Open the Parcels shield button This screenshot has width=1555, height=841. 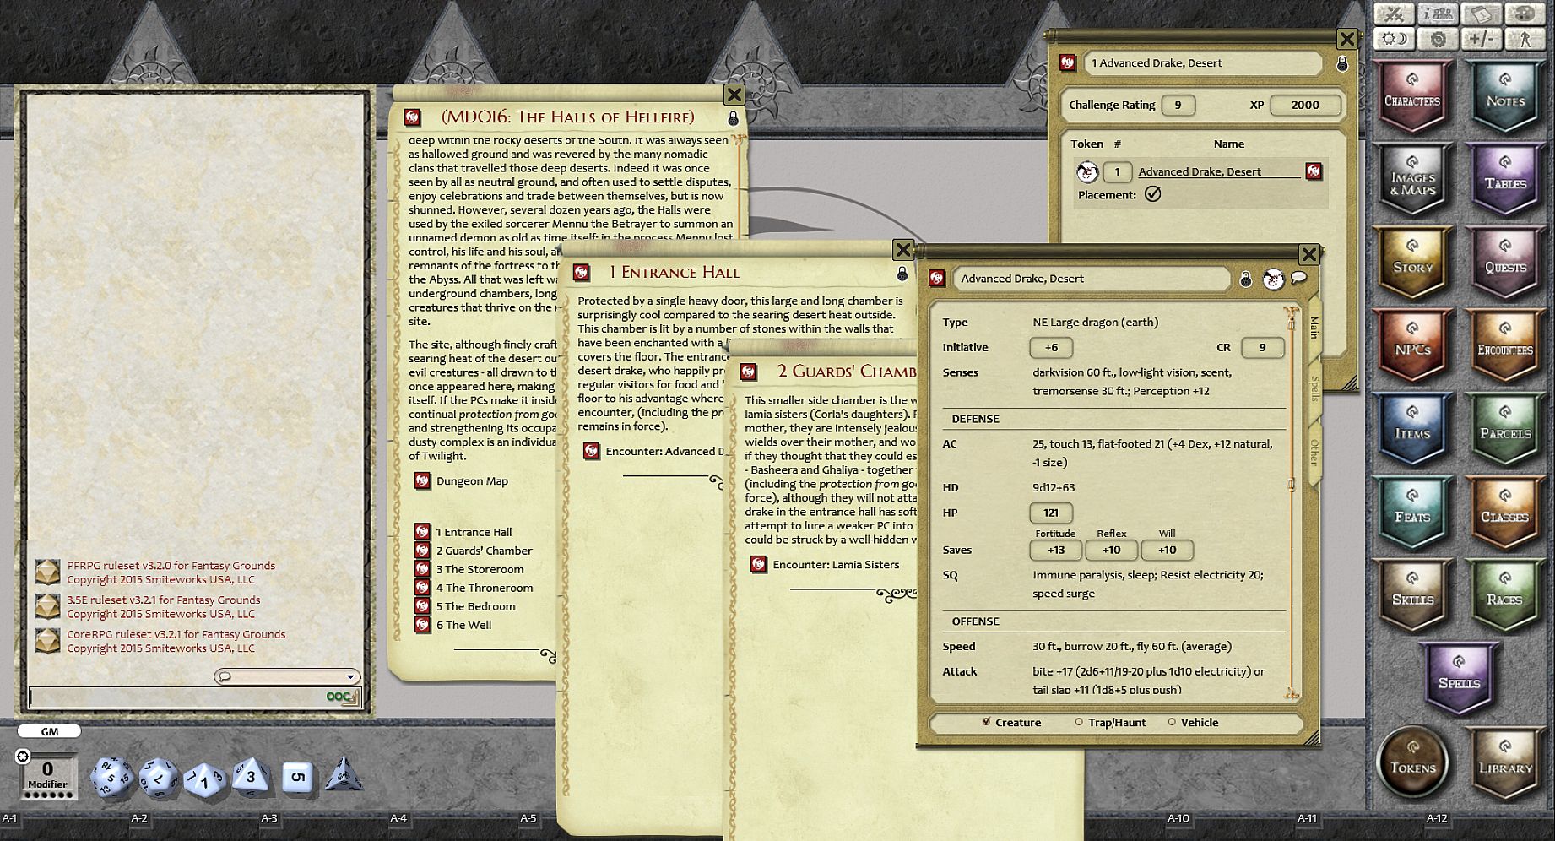pyautogui.click(x=1505, y=429)
